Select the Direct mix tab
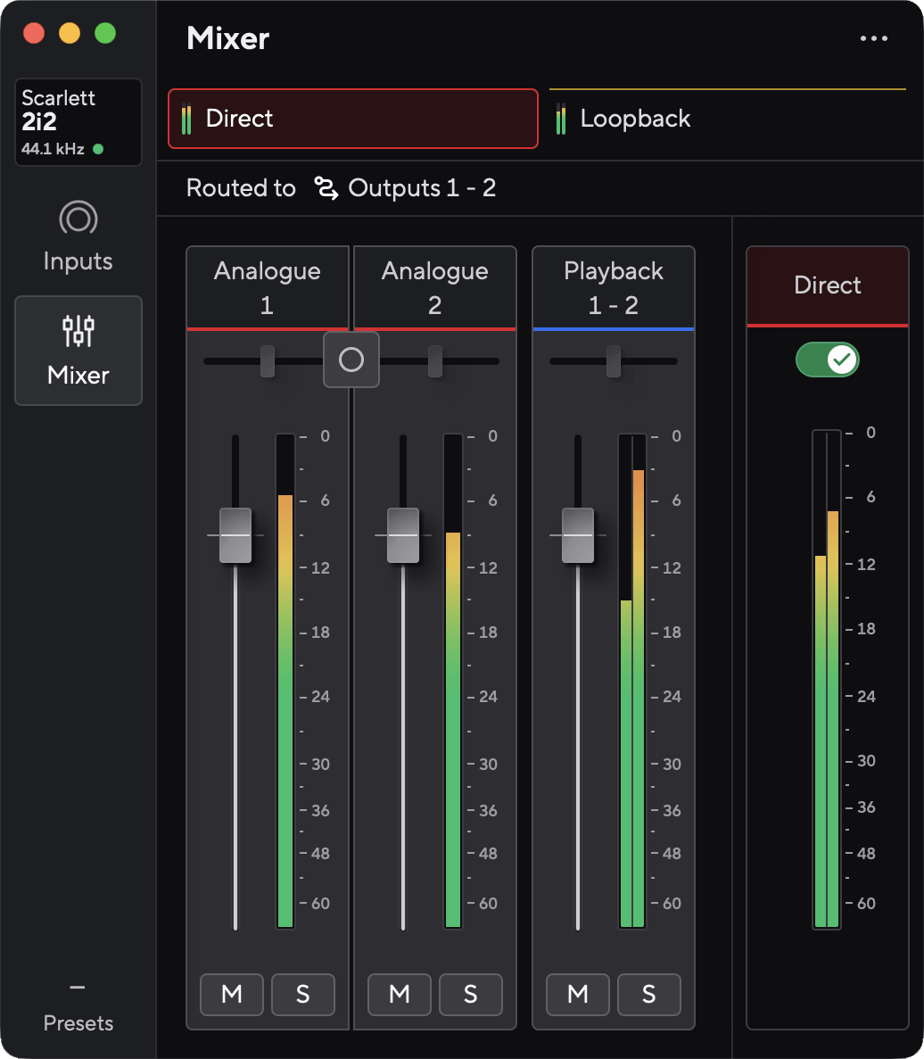This screenshot has width=924, height=1059. 353,119
